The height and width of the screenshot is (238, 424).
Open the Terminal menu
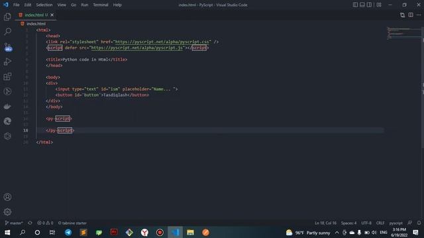(x=101, y=5)
